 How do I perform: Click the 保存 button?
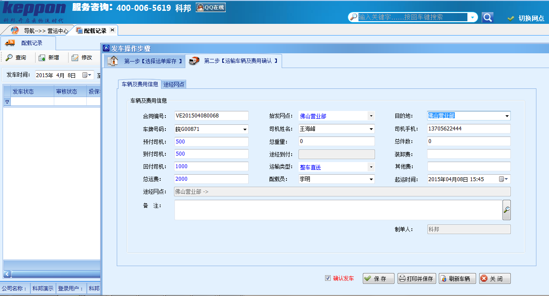point(378,279)
